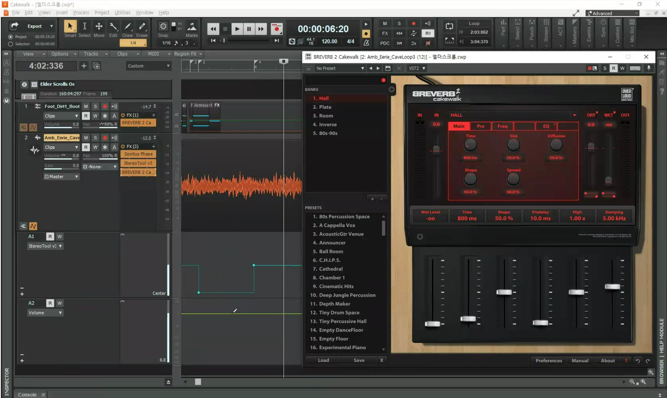Switch to the Pre tab in BREVERB
The width and height of the screenshot is (667, 398).
[x=480, y=126]
